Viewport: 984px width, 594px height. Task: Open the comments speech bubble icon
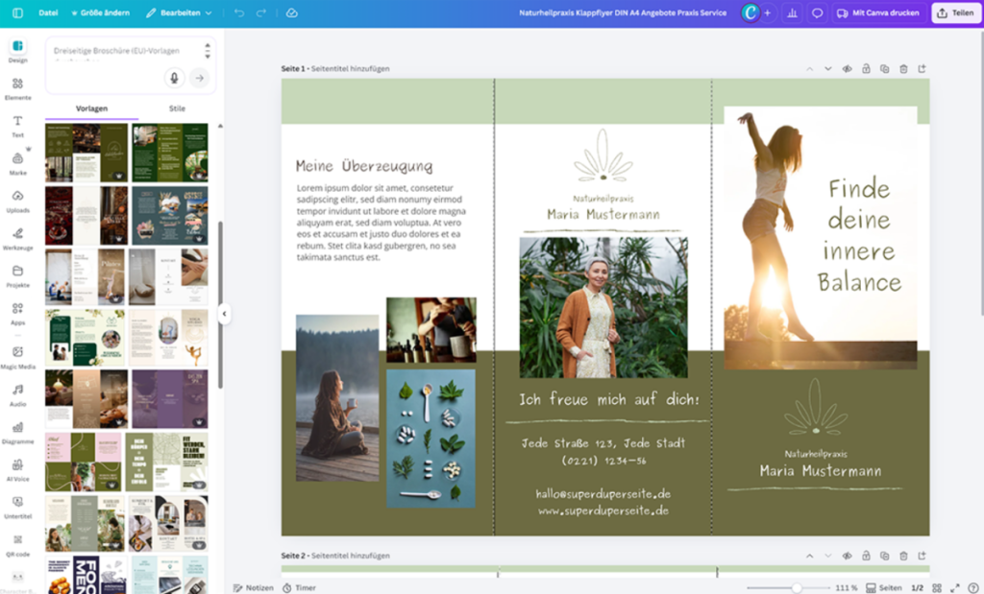[x=818, y=13]
